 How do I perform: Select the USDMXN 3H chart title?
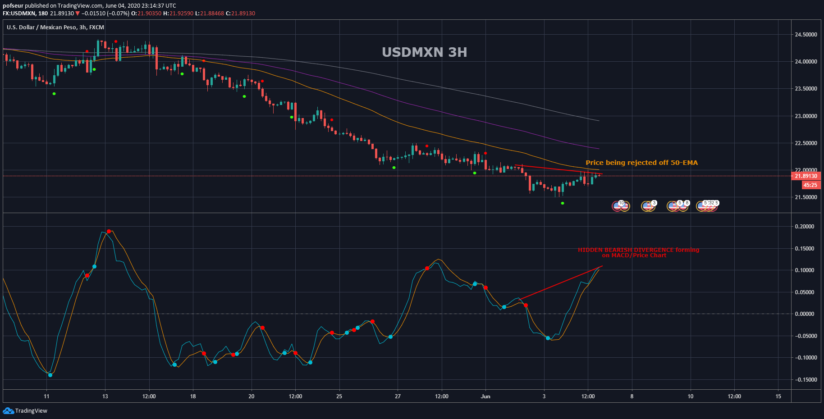[x=424, y=52]
